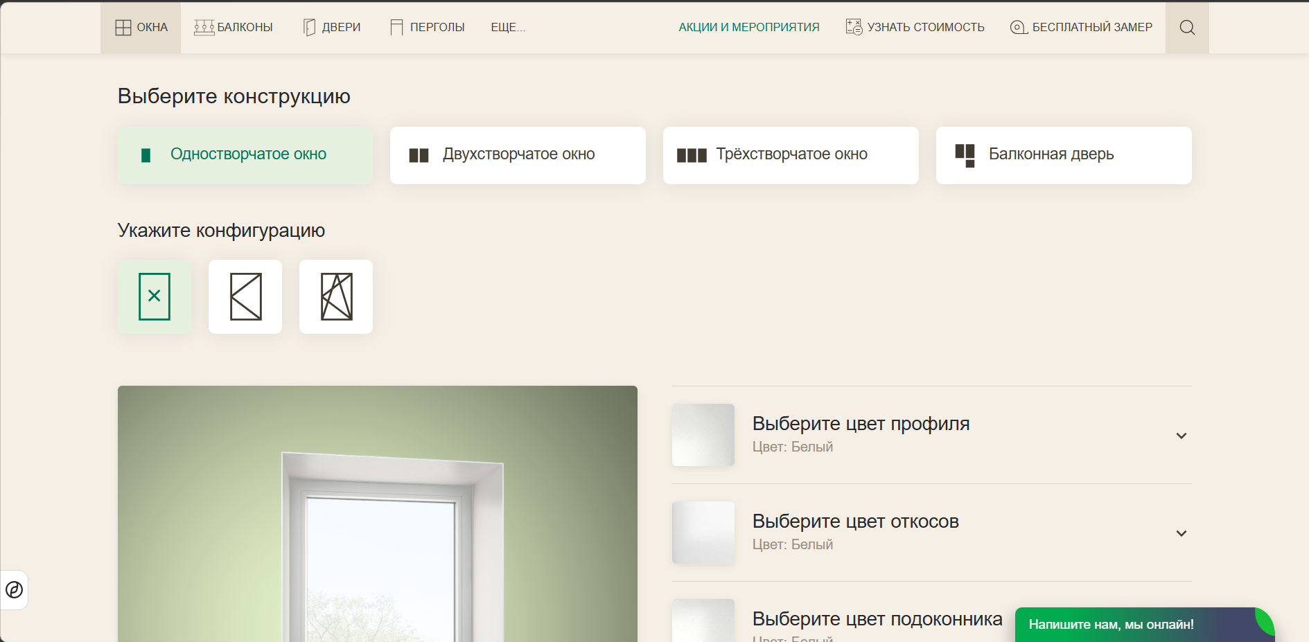Open БЕСПЛАТНЫЙ ЗАМЕР link
Image resolution: width=1309 pixels, height=642 pixels.
tap(1081, 28)
